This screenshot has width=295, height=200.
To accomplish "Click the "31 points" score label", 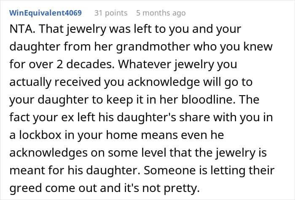I will click(x=111, y=13).
